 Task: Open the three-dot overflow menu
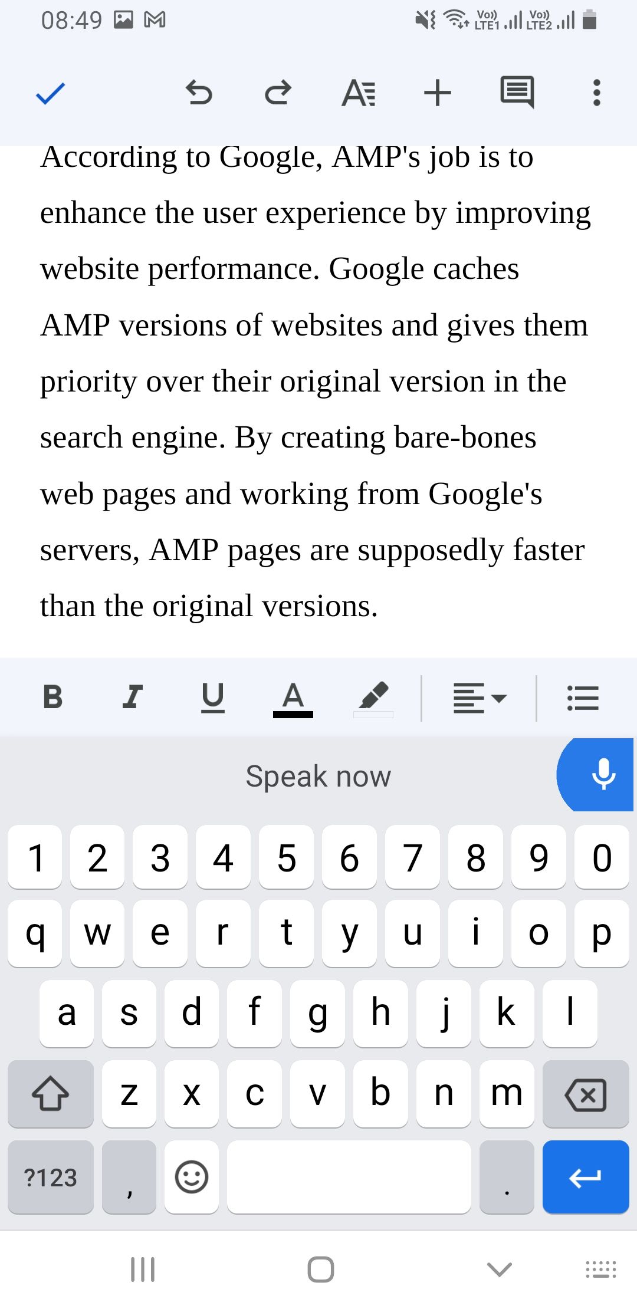(597, 93)
